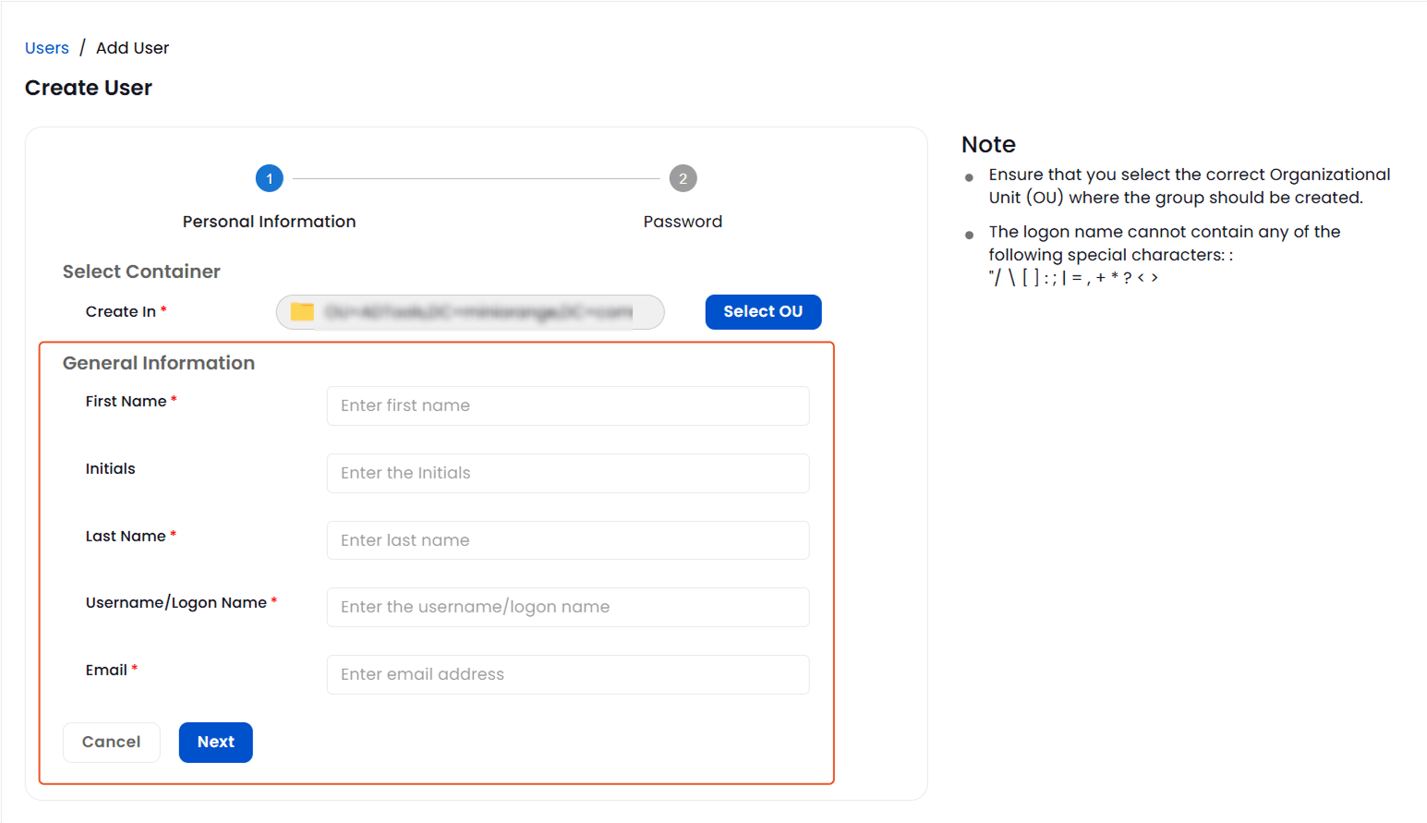
Task: Open the Users breadcrumb page
Action: tap(46, 47)
